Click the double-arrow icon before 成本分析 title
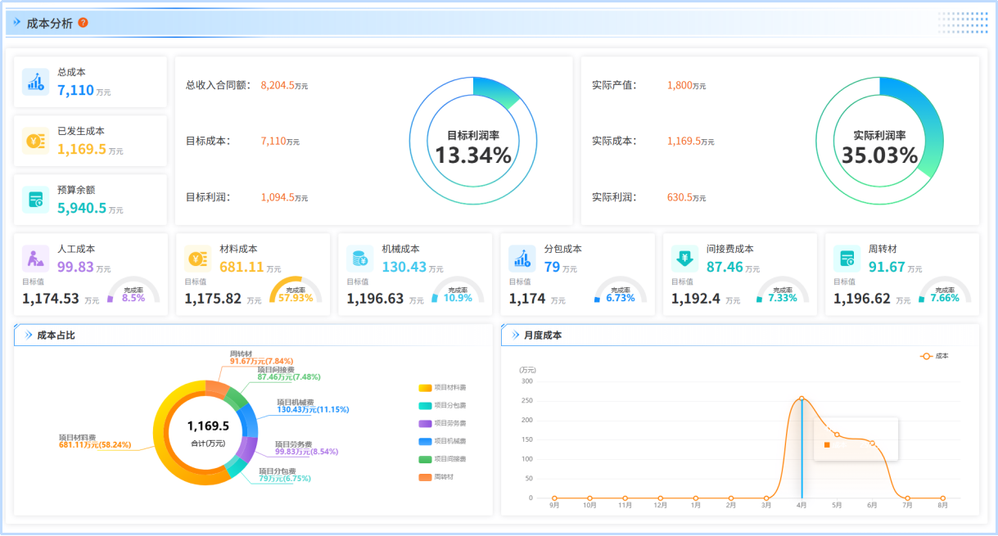Screen dimensions: 998x536 pos(17,23)
